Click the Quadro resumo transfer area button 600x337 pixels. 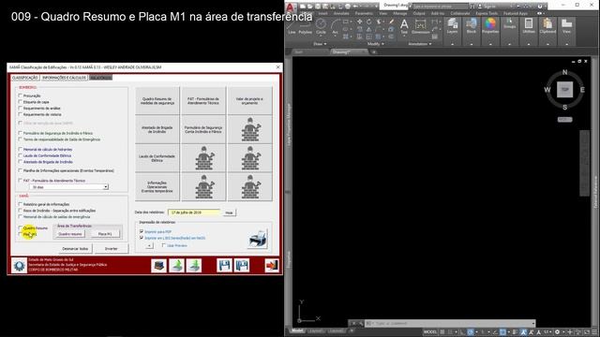tap(70, 234)
